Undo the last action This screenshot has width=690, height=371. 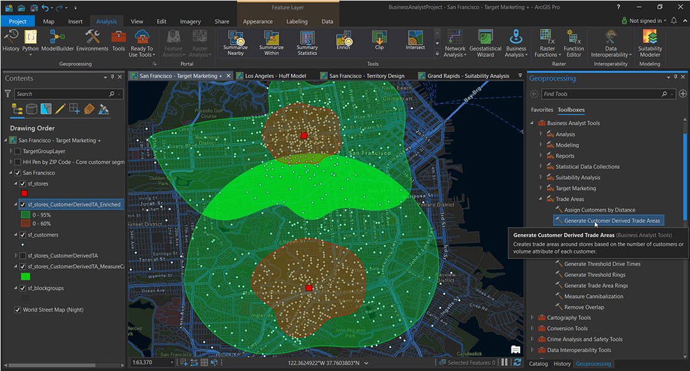click(x=45, y=8)
